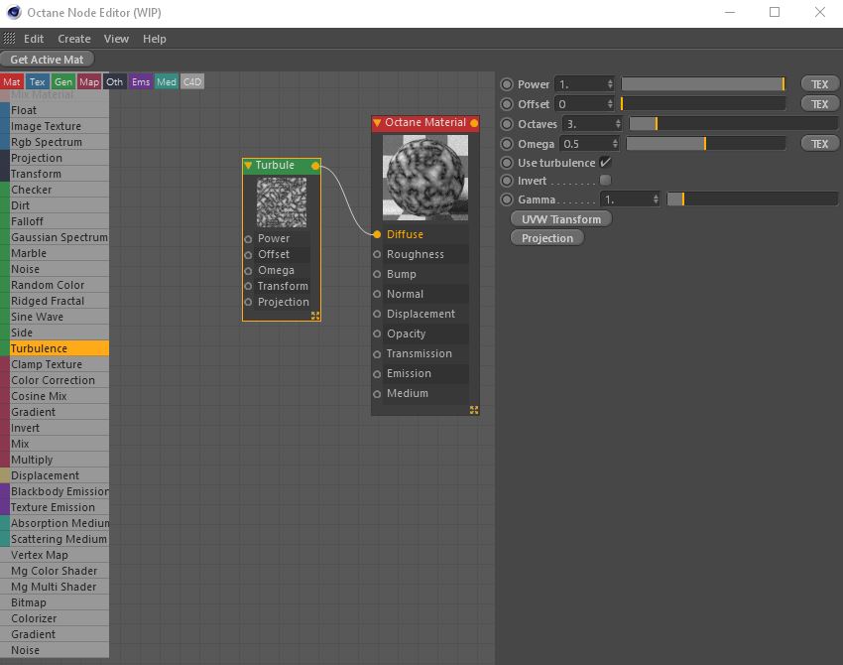Viewport: 843px width, 665px height.
Task: Open the View menu
Action: [116, 39]
